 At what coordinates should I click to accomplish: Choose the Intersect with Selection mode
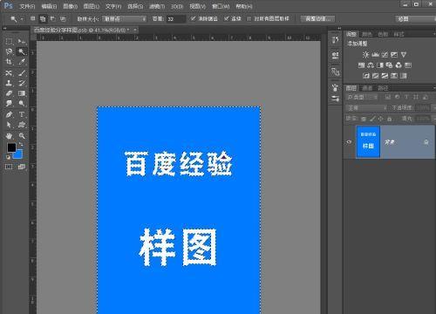coord(63,19)
